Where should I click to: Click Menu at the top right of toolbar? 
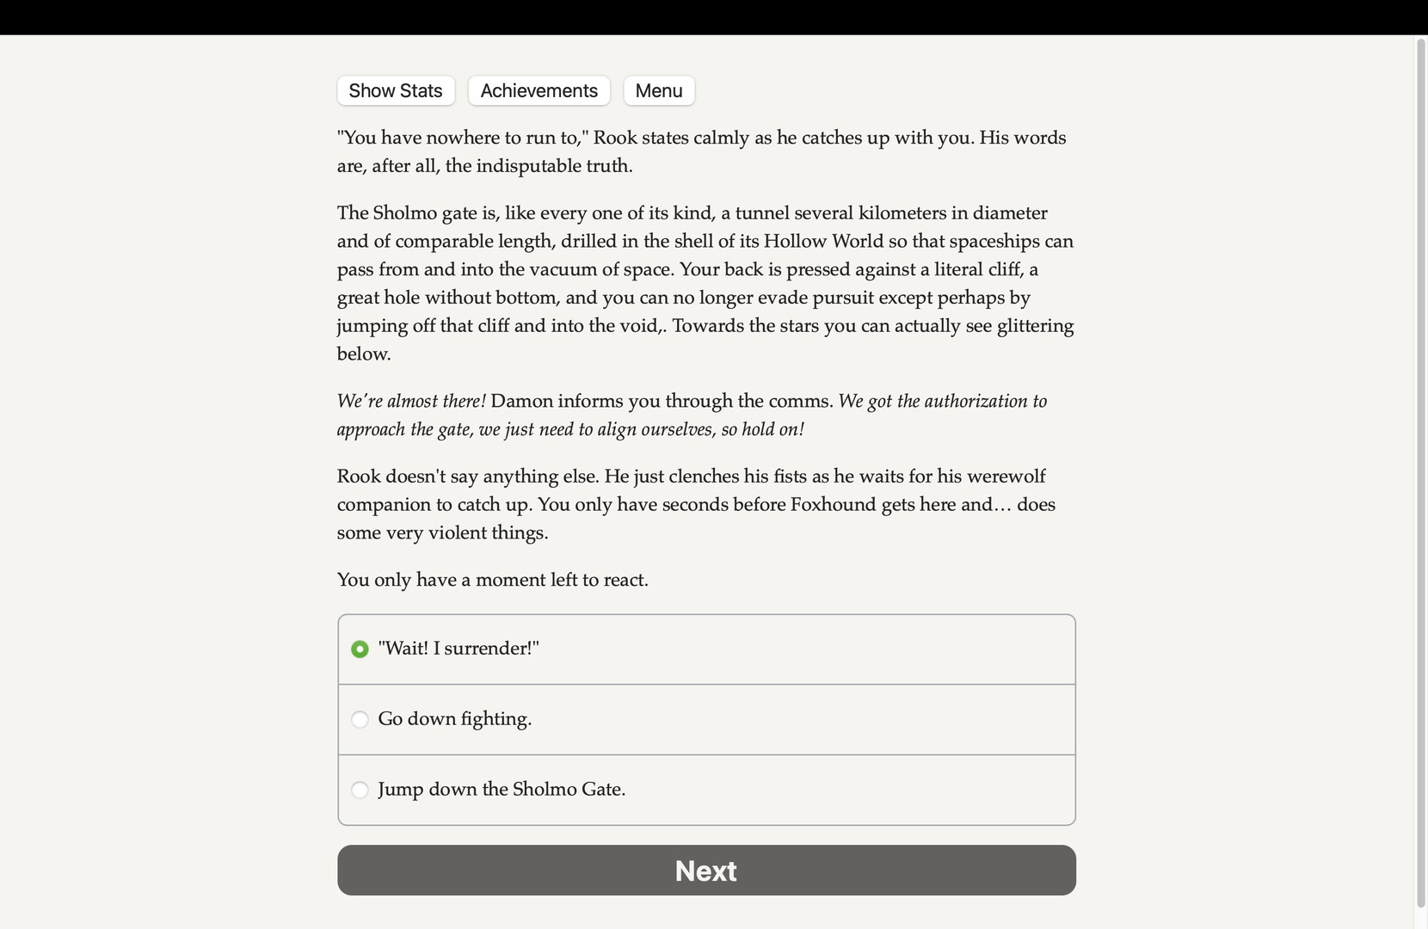coord(658,90)
